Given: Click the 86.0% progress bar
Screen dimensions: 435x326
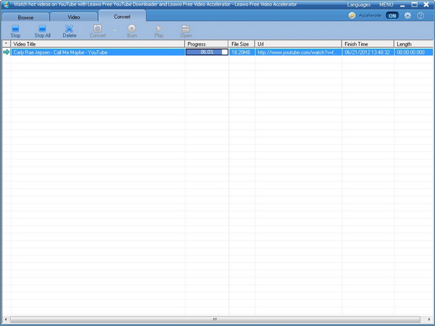Looking at the screenshot, I should (x=207, y=52).
